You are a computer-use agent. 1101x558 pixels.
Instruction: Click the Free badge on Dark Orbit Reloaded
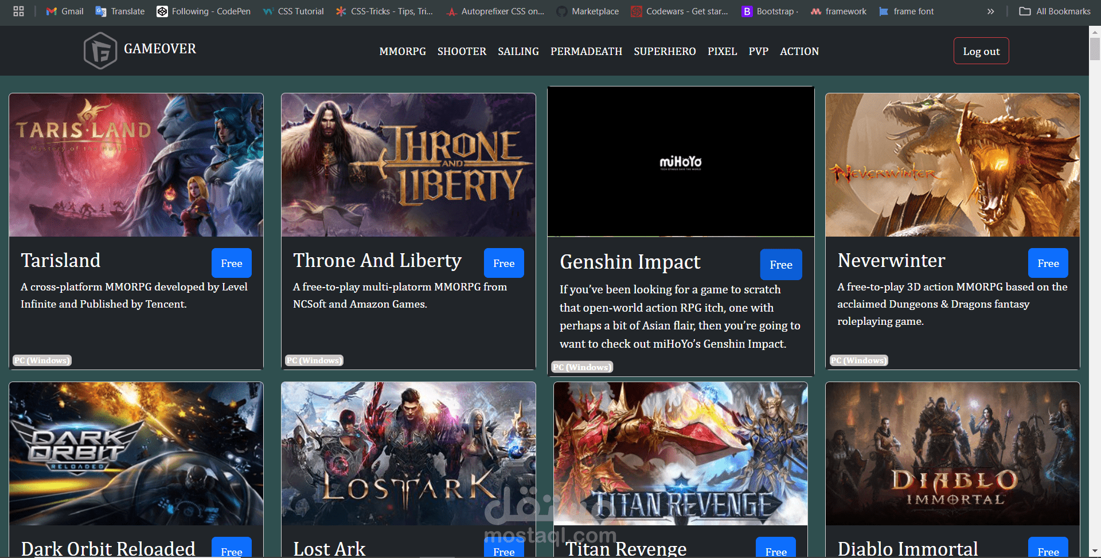coord(232,548)
